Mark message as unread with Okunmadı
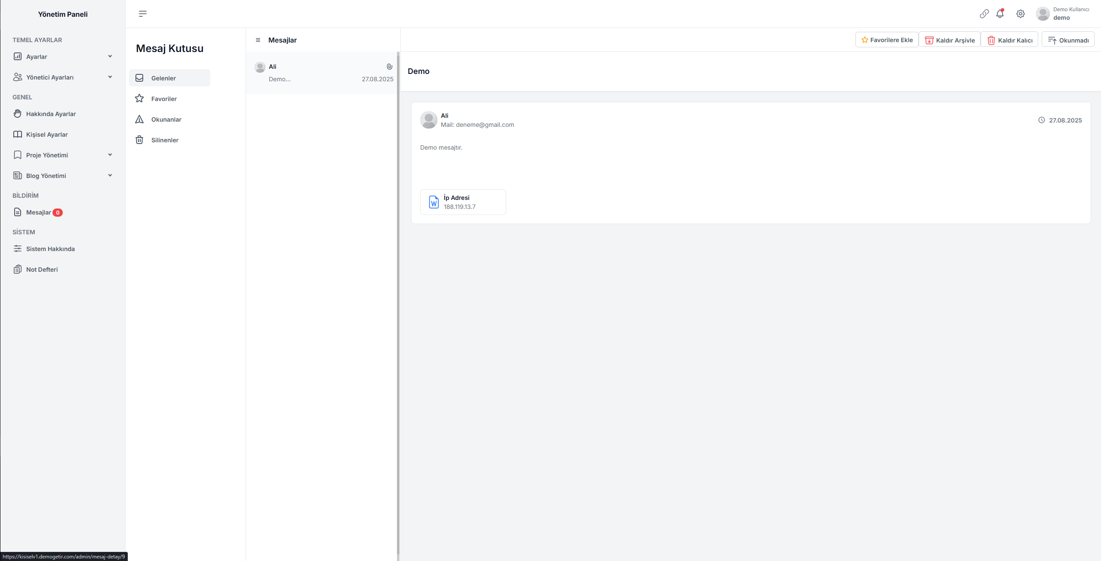 tap(1068, 40)
